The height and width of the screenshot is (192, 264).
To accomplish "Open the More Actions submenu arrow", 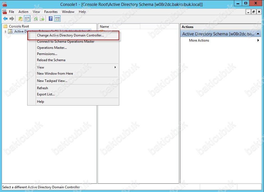I will [x=258, y=40].
